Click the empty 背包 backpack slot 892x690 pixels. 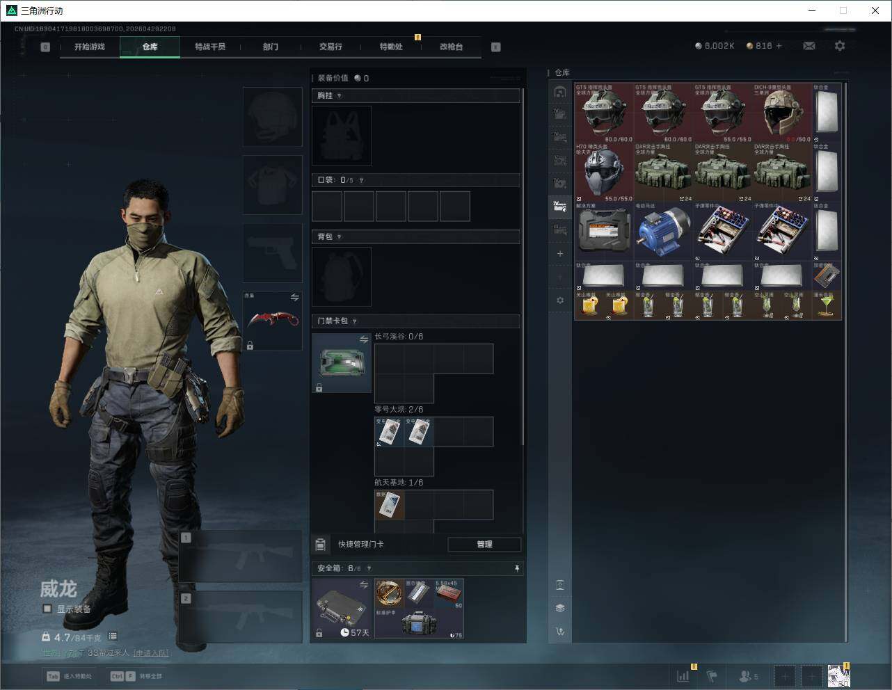[x=342, y=276]
